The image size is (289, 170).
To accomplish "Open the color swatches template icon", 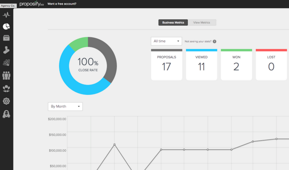I will point(6,63).
